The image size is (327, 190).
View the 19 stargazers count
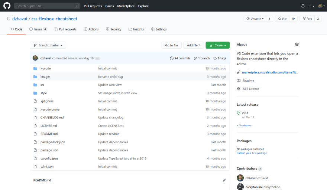tap(293, 19)
